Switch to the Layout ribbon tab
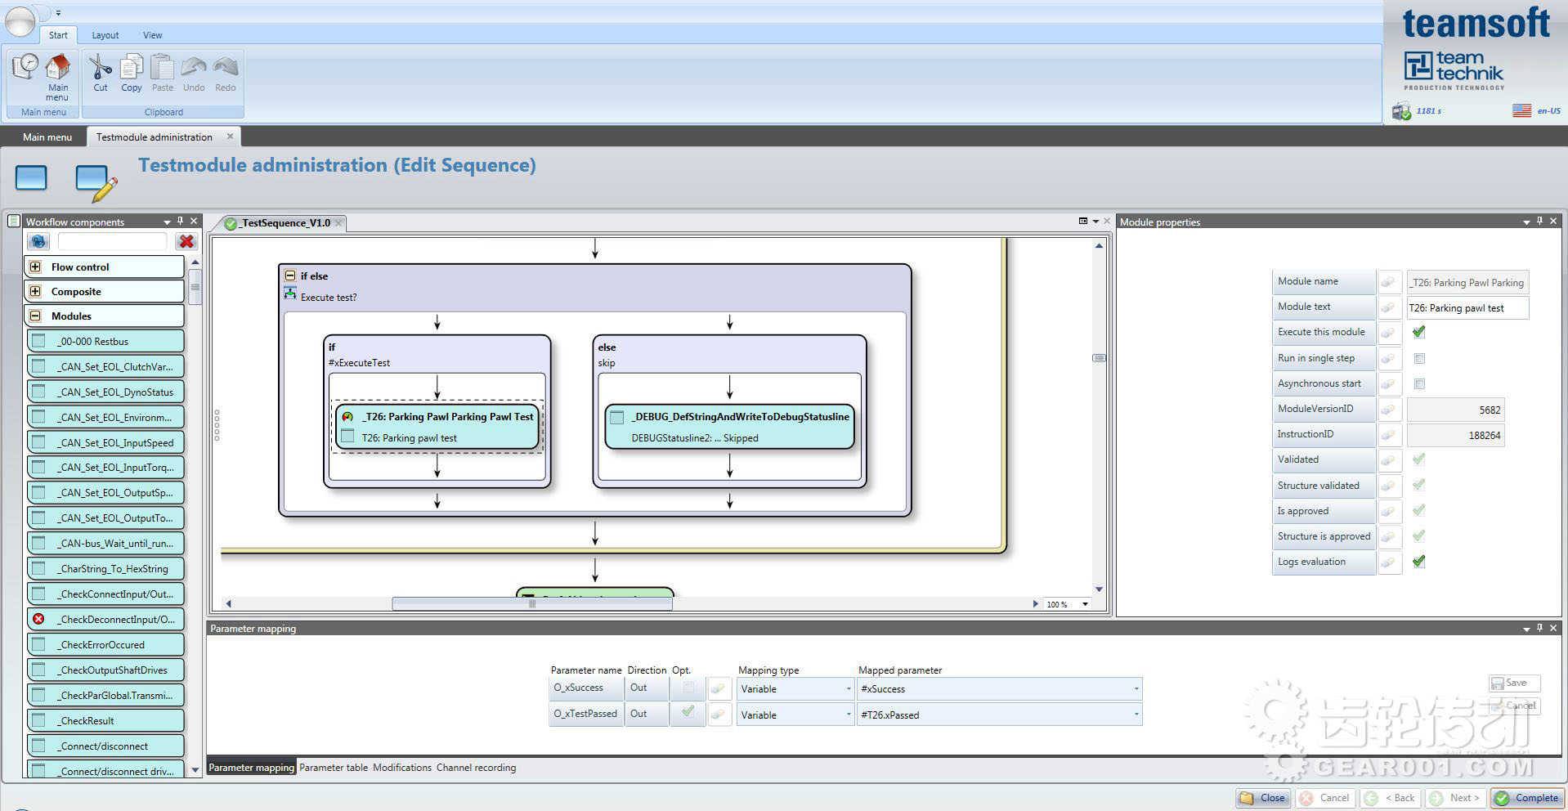This screenshot has height=811, width=1568. click(105, 35)
